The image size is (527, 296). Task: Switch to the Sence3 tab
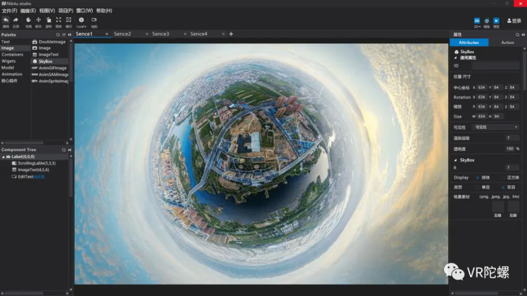[x=160, y=34]
